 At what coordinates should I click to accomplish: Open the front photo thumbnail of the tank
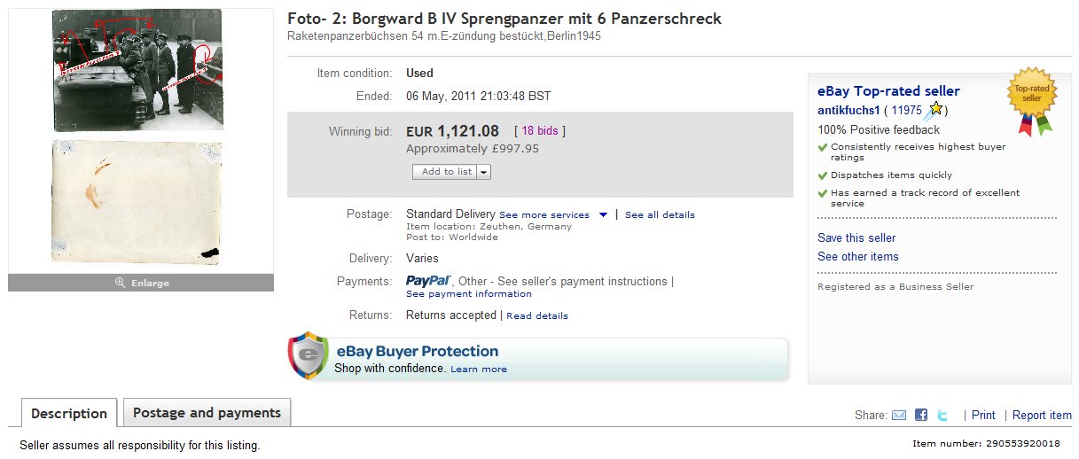137,70
